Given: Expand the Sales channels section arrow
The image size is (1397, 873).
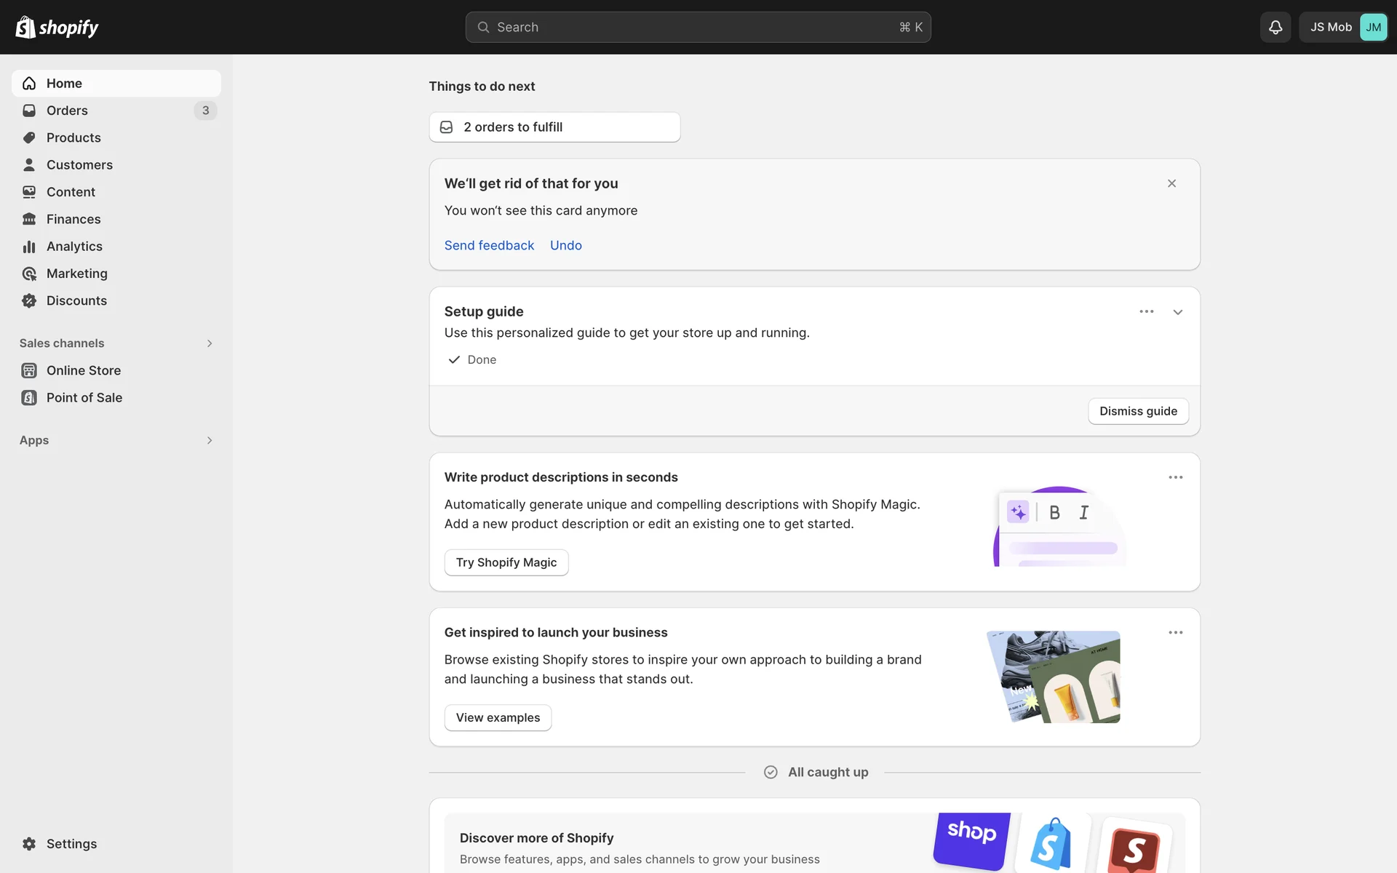Looking at the screenshot, I should coord(210,343).
